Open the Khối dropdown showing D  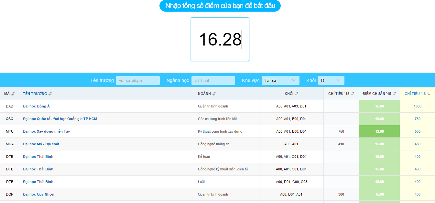(x=331, y=80)
